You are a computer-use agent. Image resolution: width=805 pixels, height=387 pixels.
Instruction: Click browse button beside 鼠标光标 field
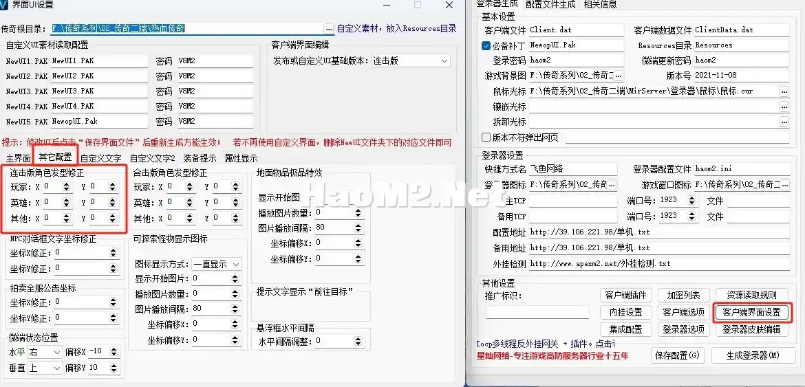(x=784, y=91)
